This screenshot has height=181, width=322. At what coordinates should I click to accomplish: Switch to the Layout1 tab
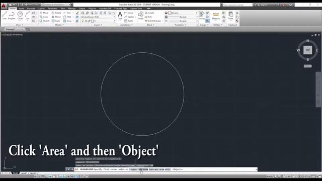24,173
